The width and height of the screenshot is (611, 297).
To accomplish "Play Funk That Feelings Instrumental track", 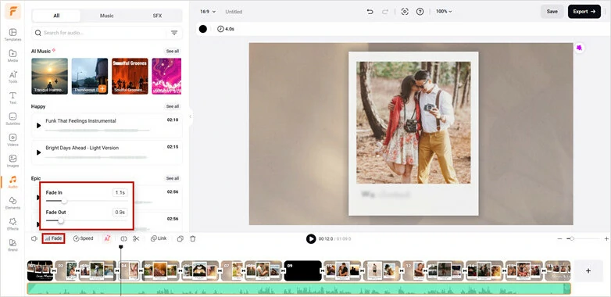I will point(38,126).
